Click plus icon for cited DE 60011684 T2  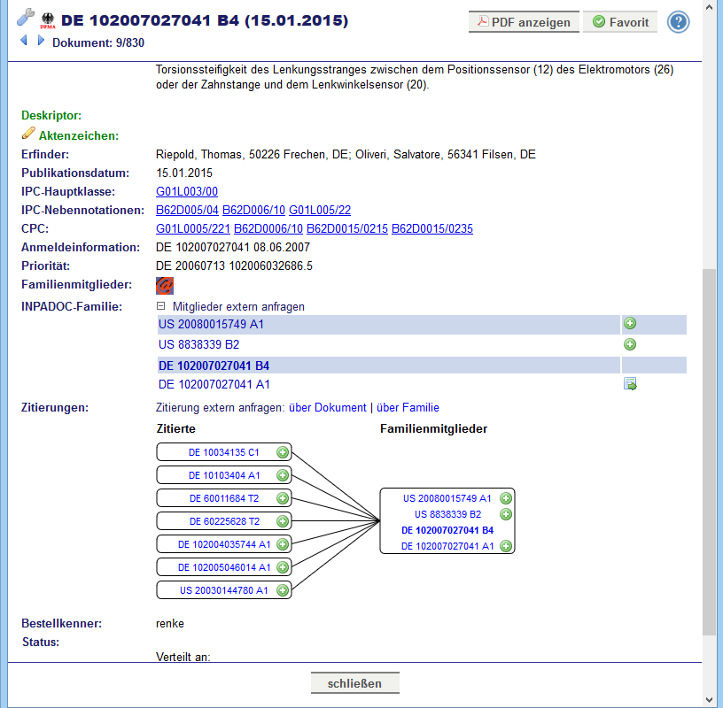tap(283, 498)
